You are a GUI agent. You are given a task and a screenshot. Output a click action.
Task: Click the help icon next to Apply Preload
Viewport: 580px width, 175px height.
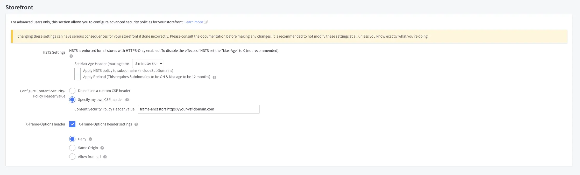[214, 77]
